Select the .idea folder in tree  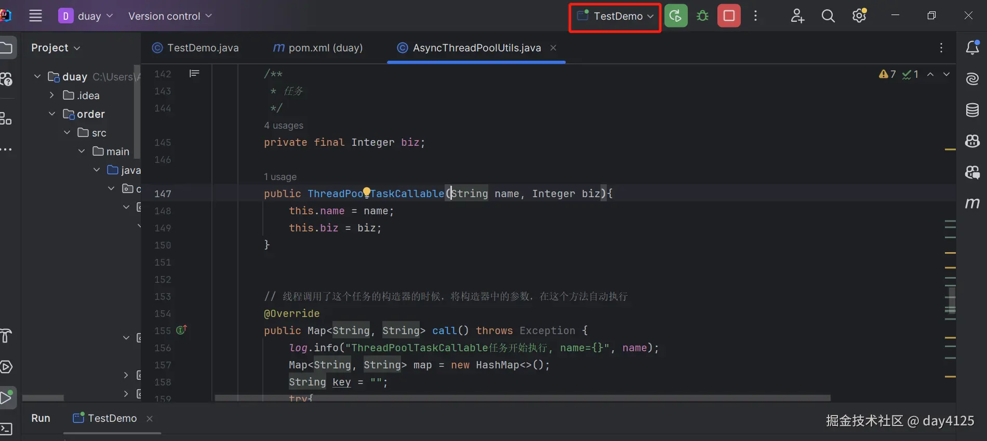coord(82,95)
